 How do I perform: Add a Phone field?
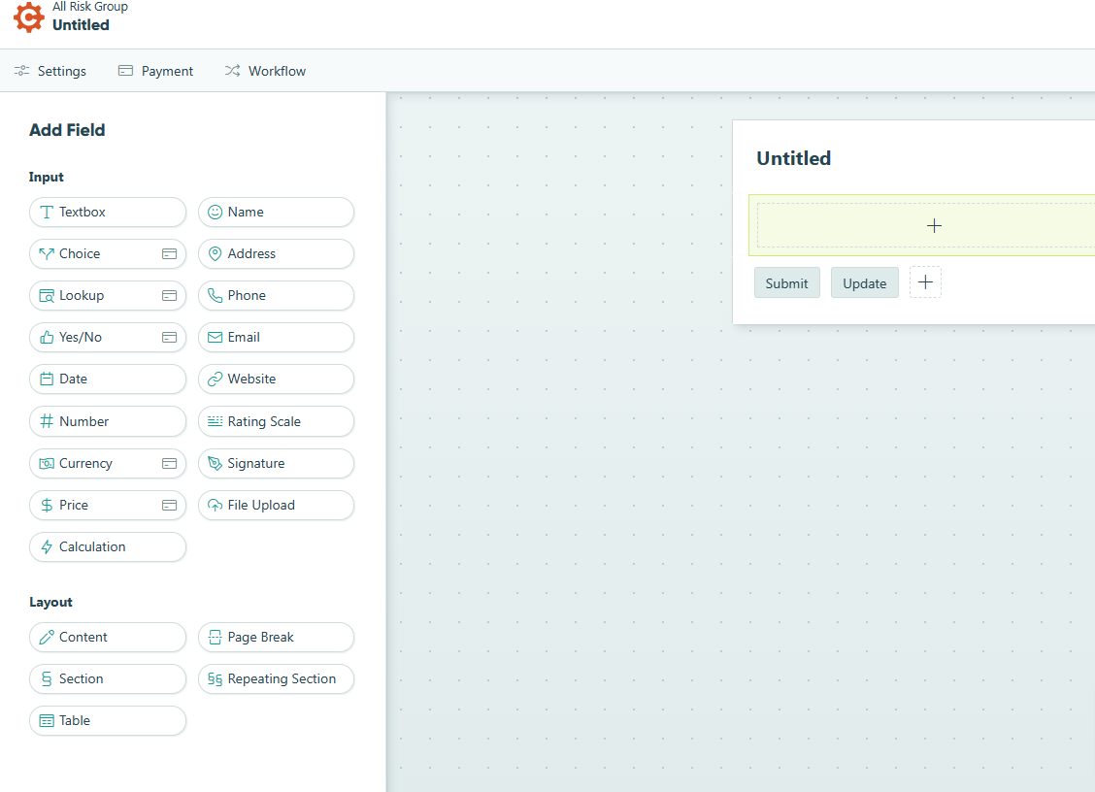pos(276,295)
